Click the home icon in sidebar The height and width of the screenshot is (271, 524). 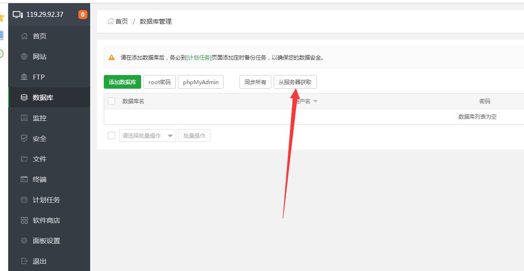click(25, 36)
